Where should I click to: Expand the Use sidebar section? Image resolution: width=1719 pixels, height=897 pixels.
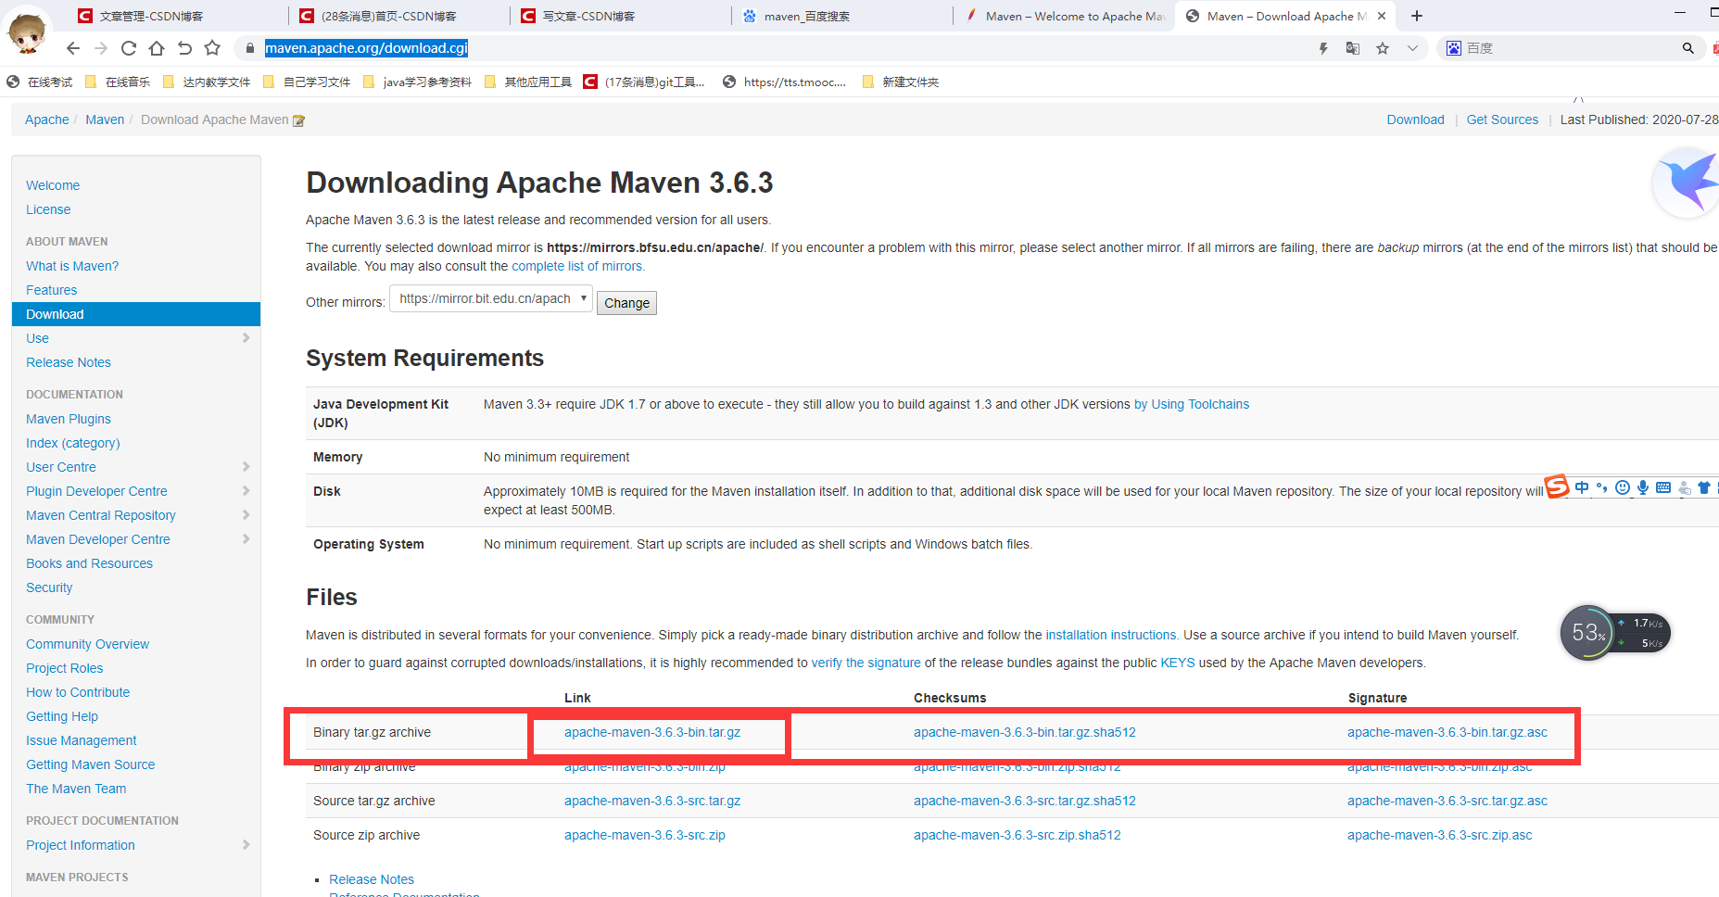246,338
